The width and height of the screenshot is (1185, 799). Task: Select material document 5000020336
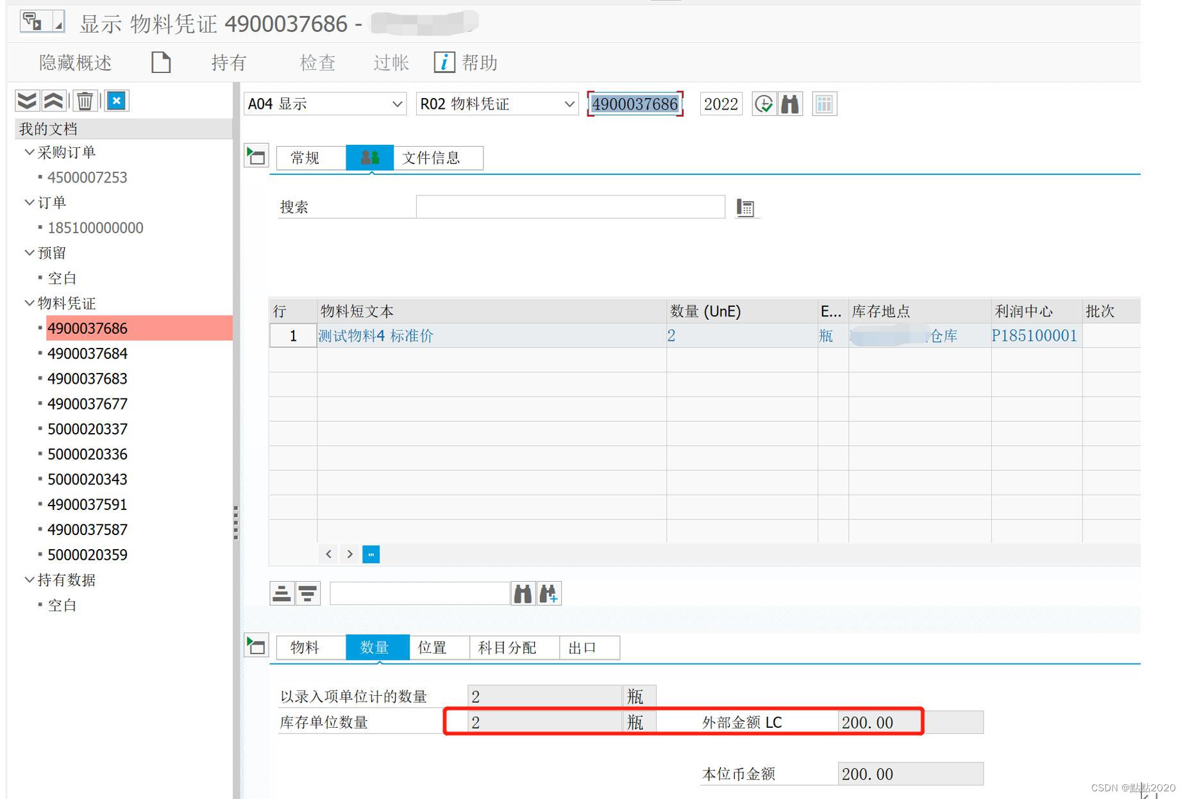tap(87, 454)
